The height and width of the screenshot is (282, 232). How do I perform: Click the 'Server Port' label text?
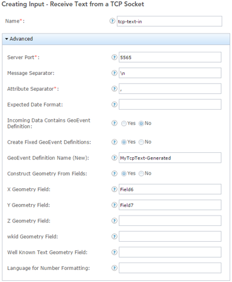coord(21,57)
